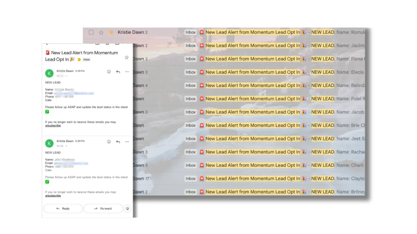Click the Inbox label on the Belinda row
The image size is (417, 234).
click(x=190, y=85)
